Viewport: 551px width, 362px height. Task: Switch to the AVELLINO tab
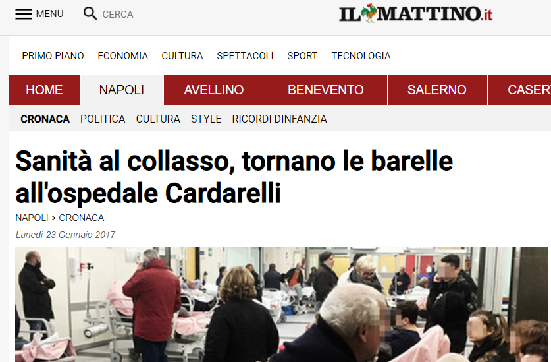(214, 90)
